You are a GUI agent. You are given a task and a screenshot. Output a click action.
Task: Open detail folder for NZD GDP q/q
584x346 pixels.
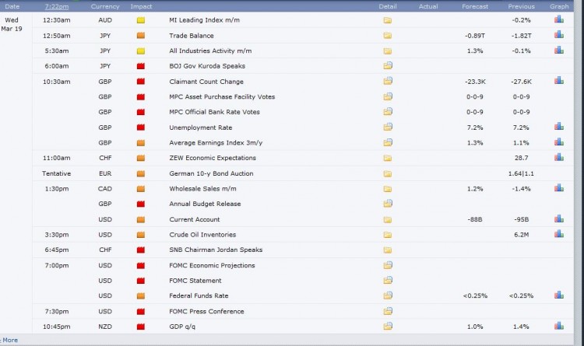click(388, 327)
